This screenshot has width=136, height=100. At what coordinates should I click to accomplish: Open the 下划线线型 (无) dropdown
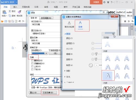pos(55,53)
